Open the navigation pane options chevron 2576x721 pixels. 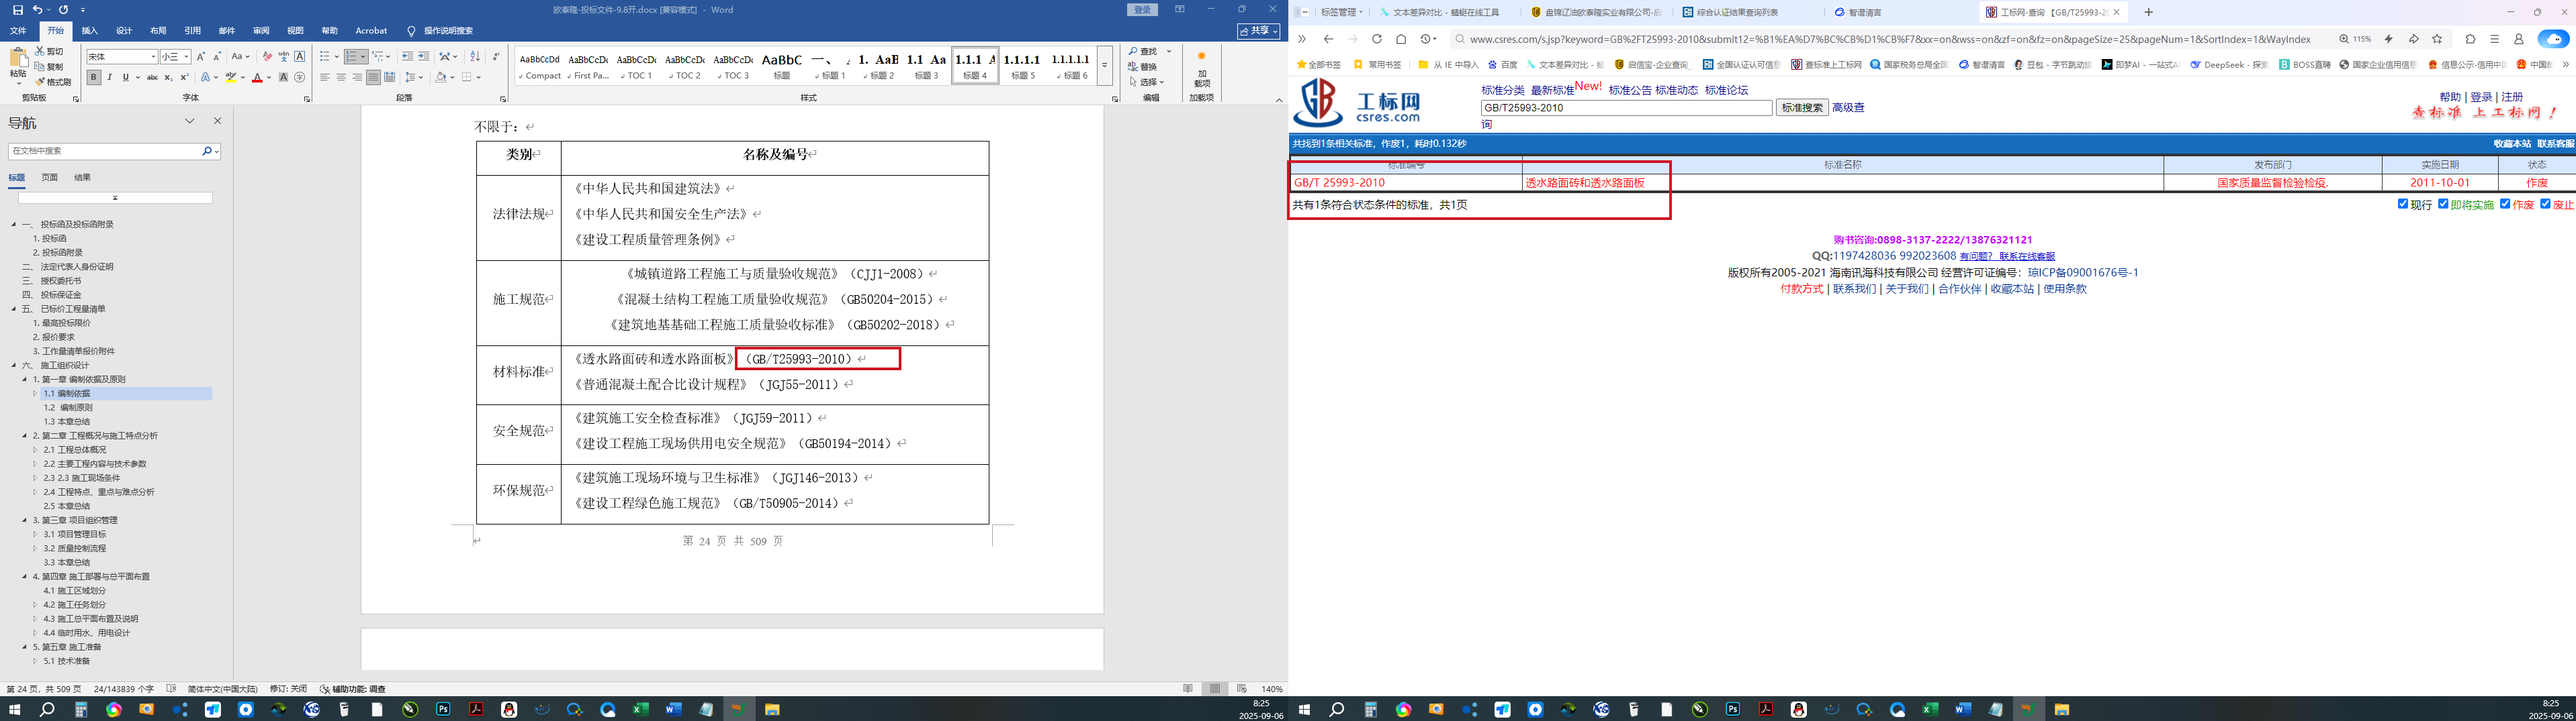click(190, 121)
